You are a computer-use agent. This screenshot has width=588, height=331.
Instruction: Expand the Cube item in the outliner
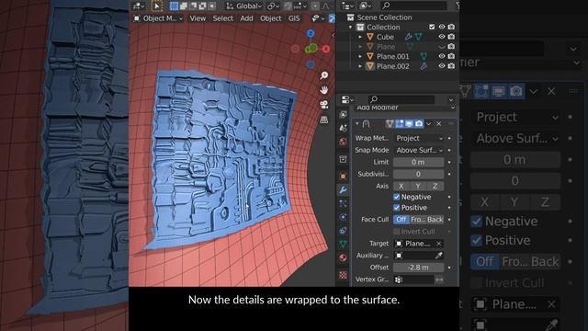(x=360, y=37)
